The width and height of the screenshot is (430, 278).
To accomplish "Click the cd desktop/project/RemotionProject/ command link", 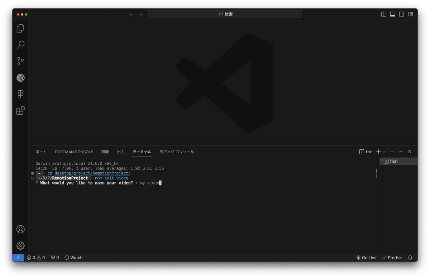I will pos(89,173).
